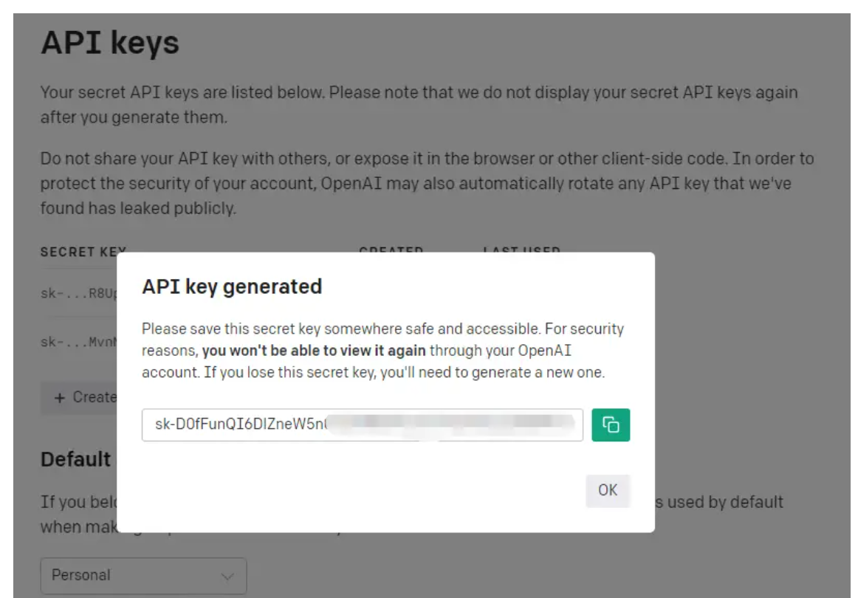Select the sk-...R8U secret key row

[79, 293]
